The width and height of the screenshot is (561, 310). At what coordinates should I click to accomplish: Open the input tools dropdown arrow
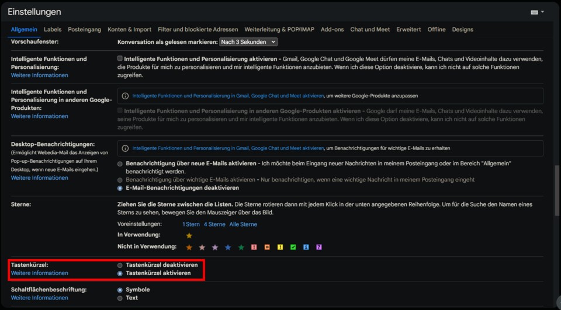pos(542,12)
